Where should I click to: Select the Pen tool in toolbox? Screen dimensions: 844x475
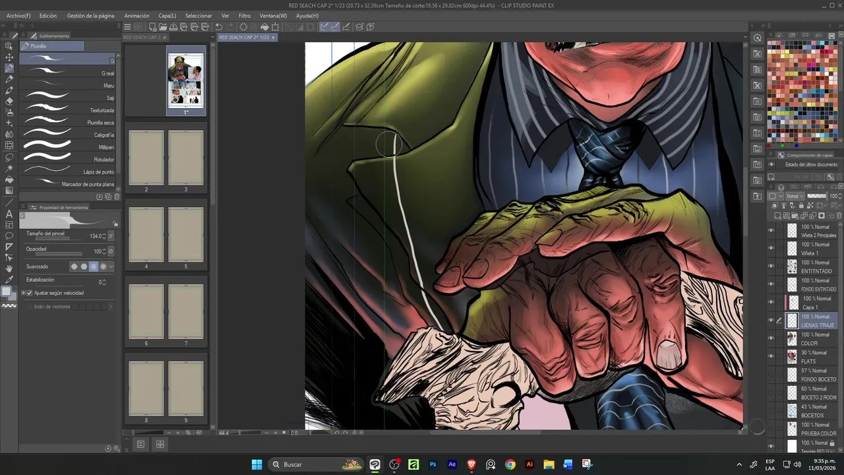coord(9,69)
